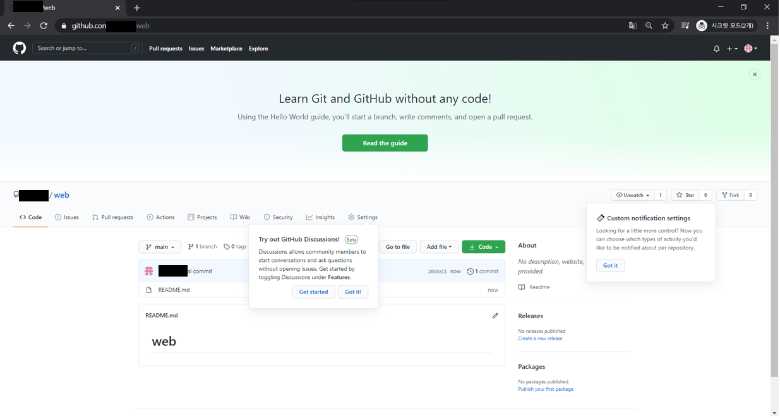
Task: Open the notifications bell
Action: (716, 49)
